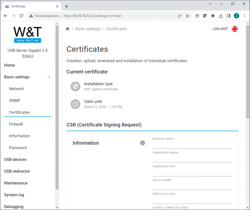Open Maintenance section in sidebar
The height and width of the screenshot is (210, 250).
(16, 183)
